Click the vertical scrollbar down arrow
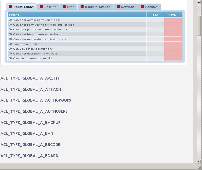This screenshot has width=202, height=170. click(x=199, y=161)
